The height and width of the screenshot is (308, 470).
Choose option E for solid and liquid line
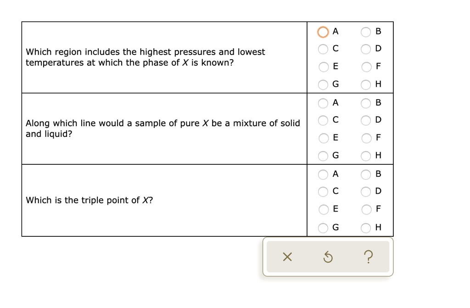click(x=323, y=138)
